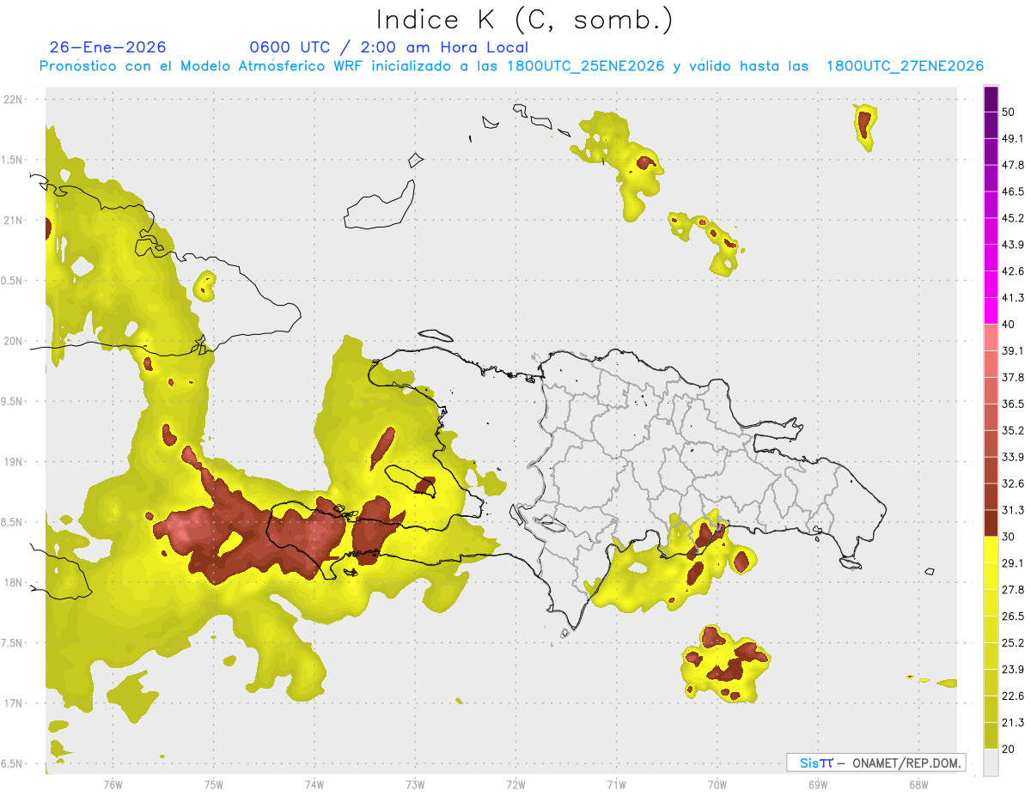Click the colorbar value "23.9"
This screenshot has height=796, width=1031.
1013,669
